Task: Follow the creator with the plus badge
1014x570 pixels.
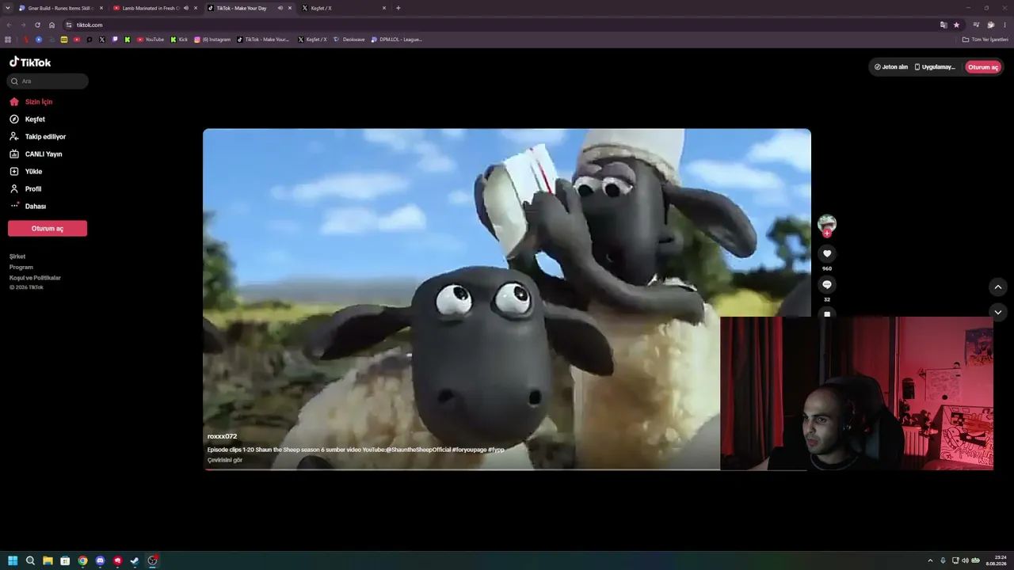Action: point(827,234)
